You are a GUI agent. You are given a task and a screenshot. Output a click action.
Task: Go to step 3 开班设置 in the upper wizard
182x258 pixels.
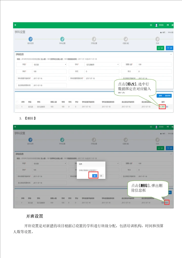(x=94, y=39)
